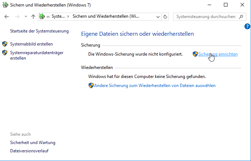Select Andere Sicherung zum Wiederherstellen von Dateien auswählen
This screenshot has height=161, width=251.
[x=155, y=86]
